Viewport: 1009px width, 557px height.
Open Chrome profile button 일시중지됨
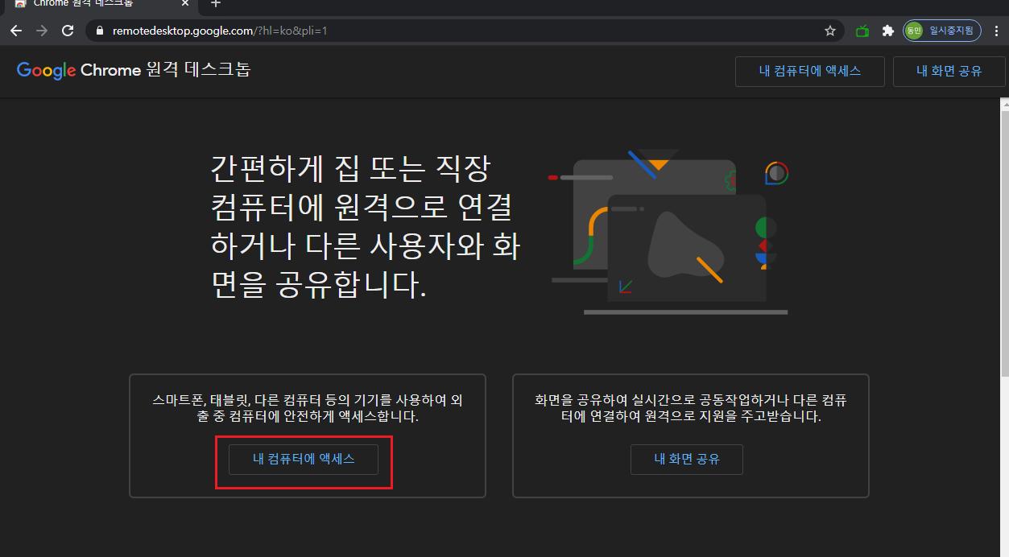pos(941,31)
